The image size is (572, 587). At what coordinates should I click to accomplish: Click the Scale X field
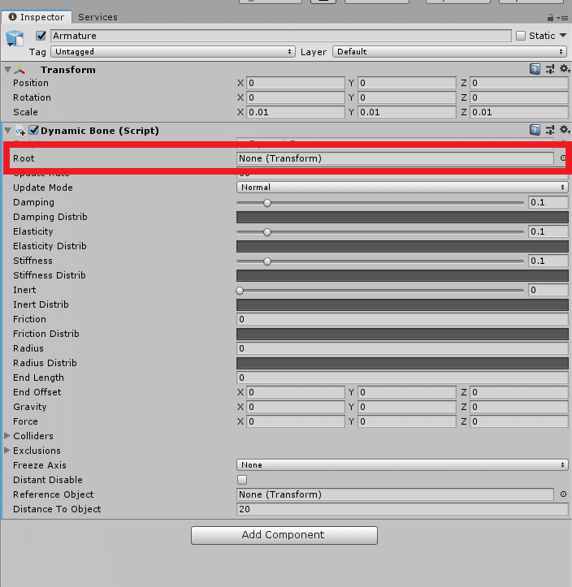pos(295,112)
